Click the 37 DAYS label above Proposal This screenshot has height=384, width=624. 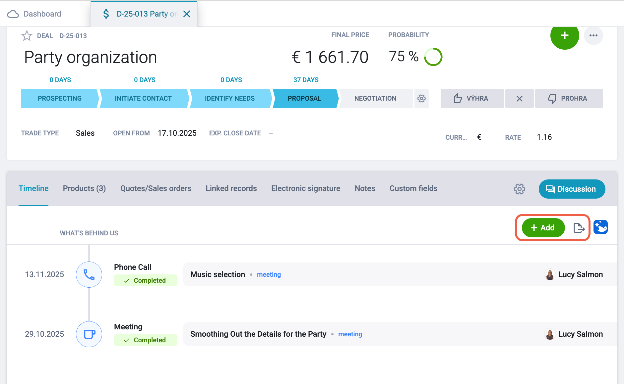click(x=306, y=80)
